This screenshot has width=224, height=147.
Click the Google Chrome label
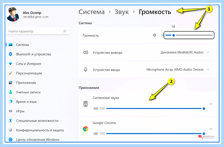[104, 123]
